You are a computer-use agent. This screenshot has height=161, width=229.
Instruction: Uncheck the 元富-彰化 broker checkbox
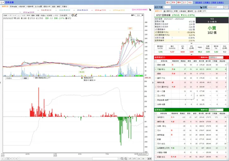156,69
